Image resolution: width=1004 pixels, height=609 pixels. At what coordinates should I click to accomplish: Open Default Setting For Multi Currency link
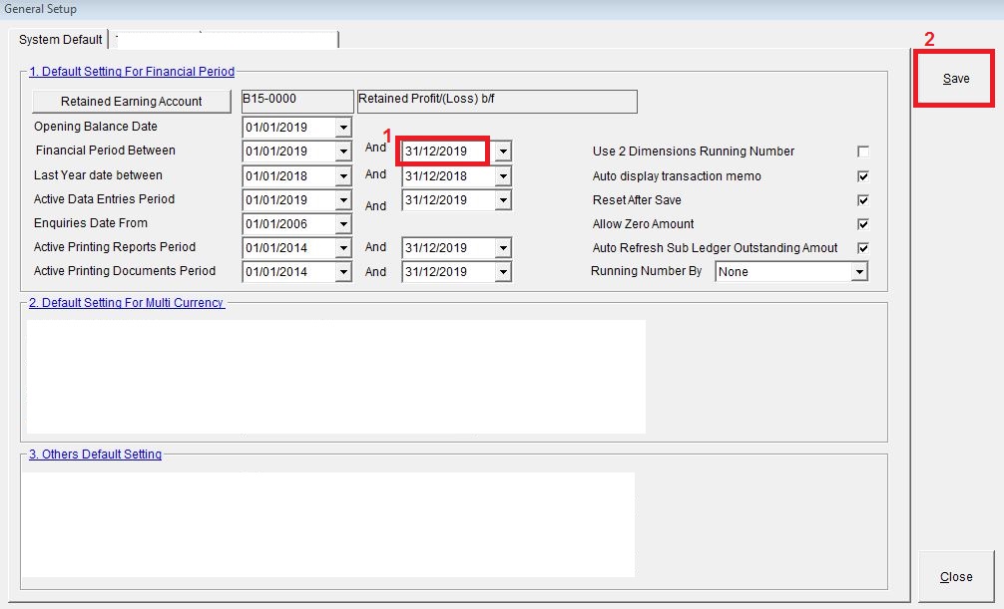(x=126, y=303)
